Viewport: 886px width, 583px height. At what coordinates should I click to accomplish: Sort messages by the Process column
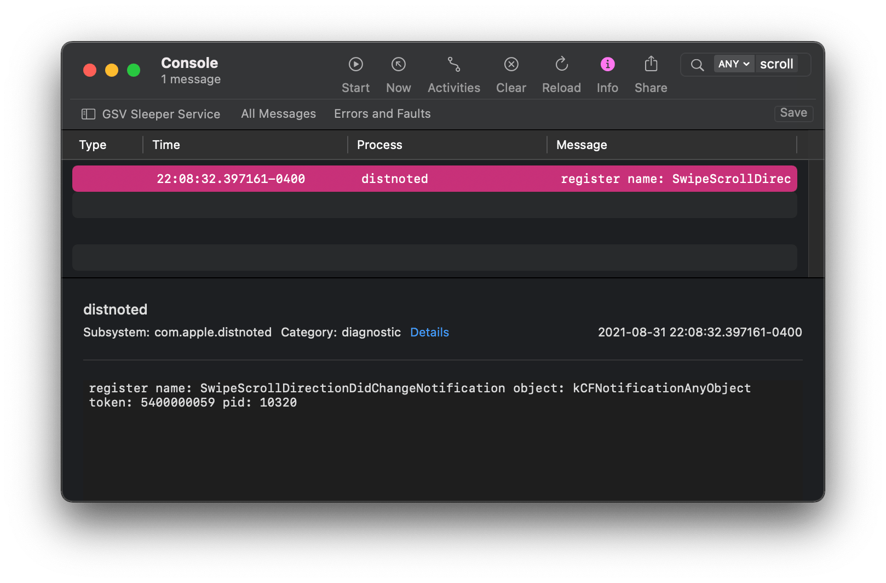pos(379,145)
